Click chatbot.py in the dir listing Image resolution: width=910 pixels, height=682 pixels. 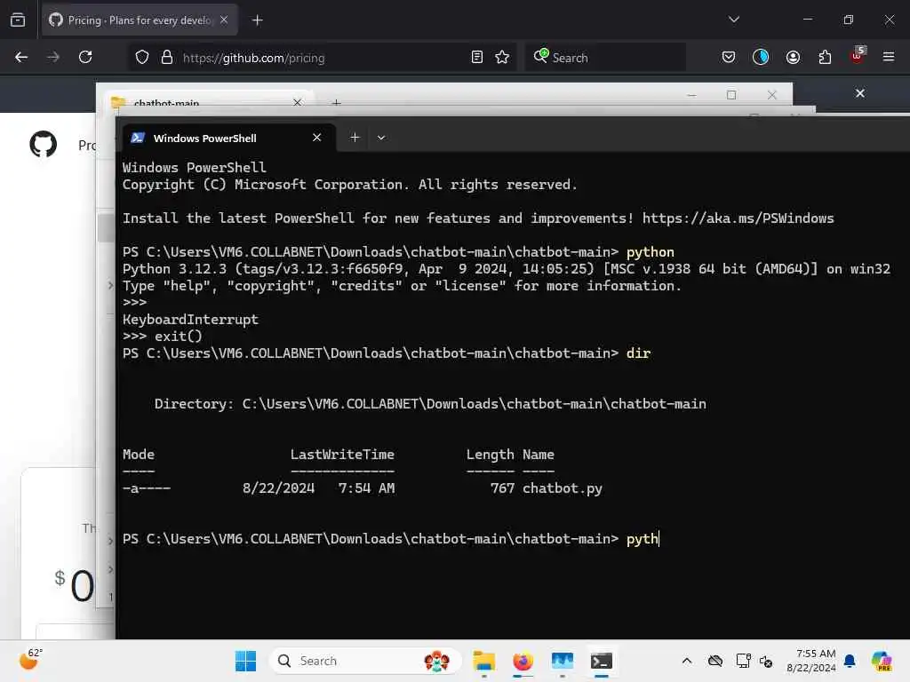[562, 488]
